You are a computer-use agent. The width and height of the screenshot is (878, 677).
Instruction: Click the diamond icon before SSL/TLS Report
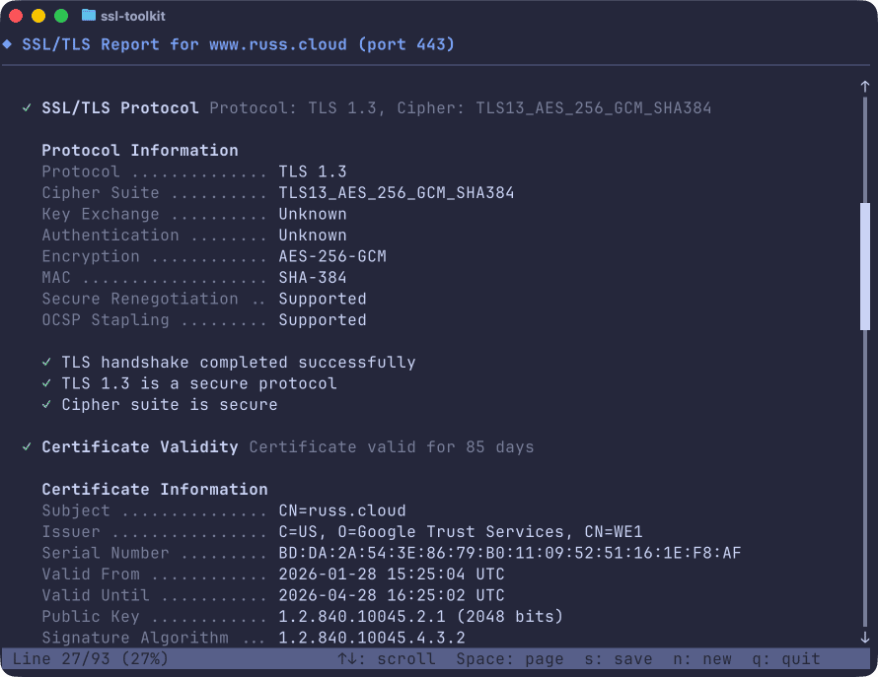pyautogui.click(x=8, y=44)
